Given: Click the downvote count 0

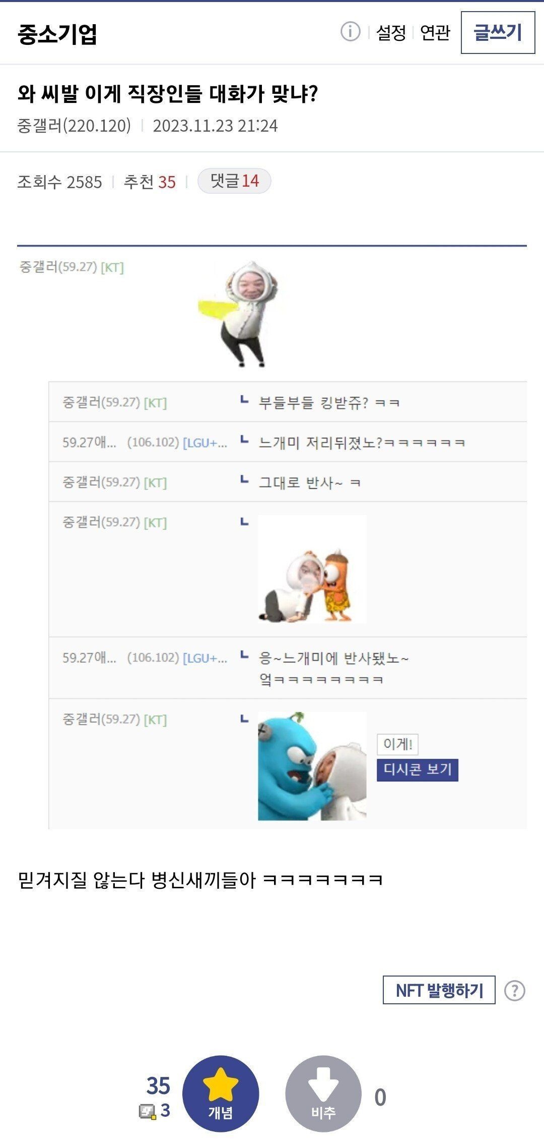Looking at the screenshot, I should 380,1097.
